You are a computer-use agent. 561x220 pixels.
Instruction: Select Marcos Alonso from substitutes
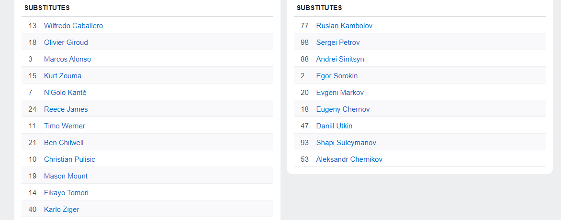(67, 59)
